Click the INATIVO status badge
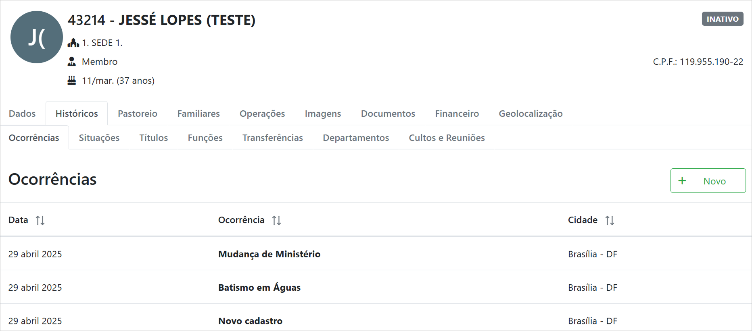Image resolution: width=752 pixels, height=331 pixels. [722, 19]
